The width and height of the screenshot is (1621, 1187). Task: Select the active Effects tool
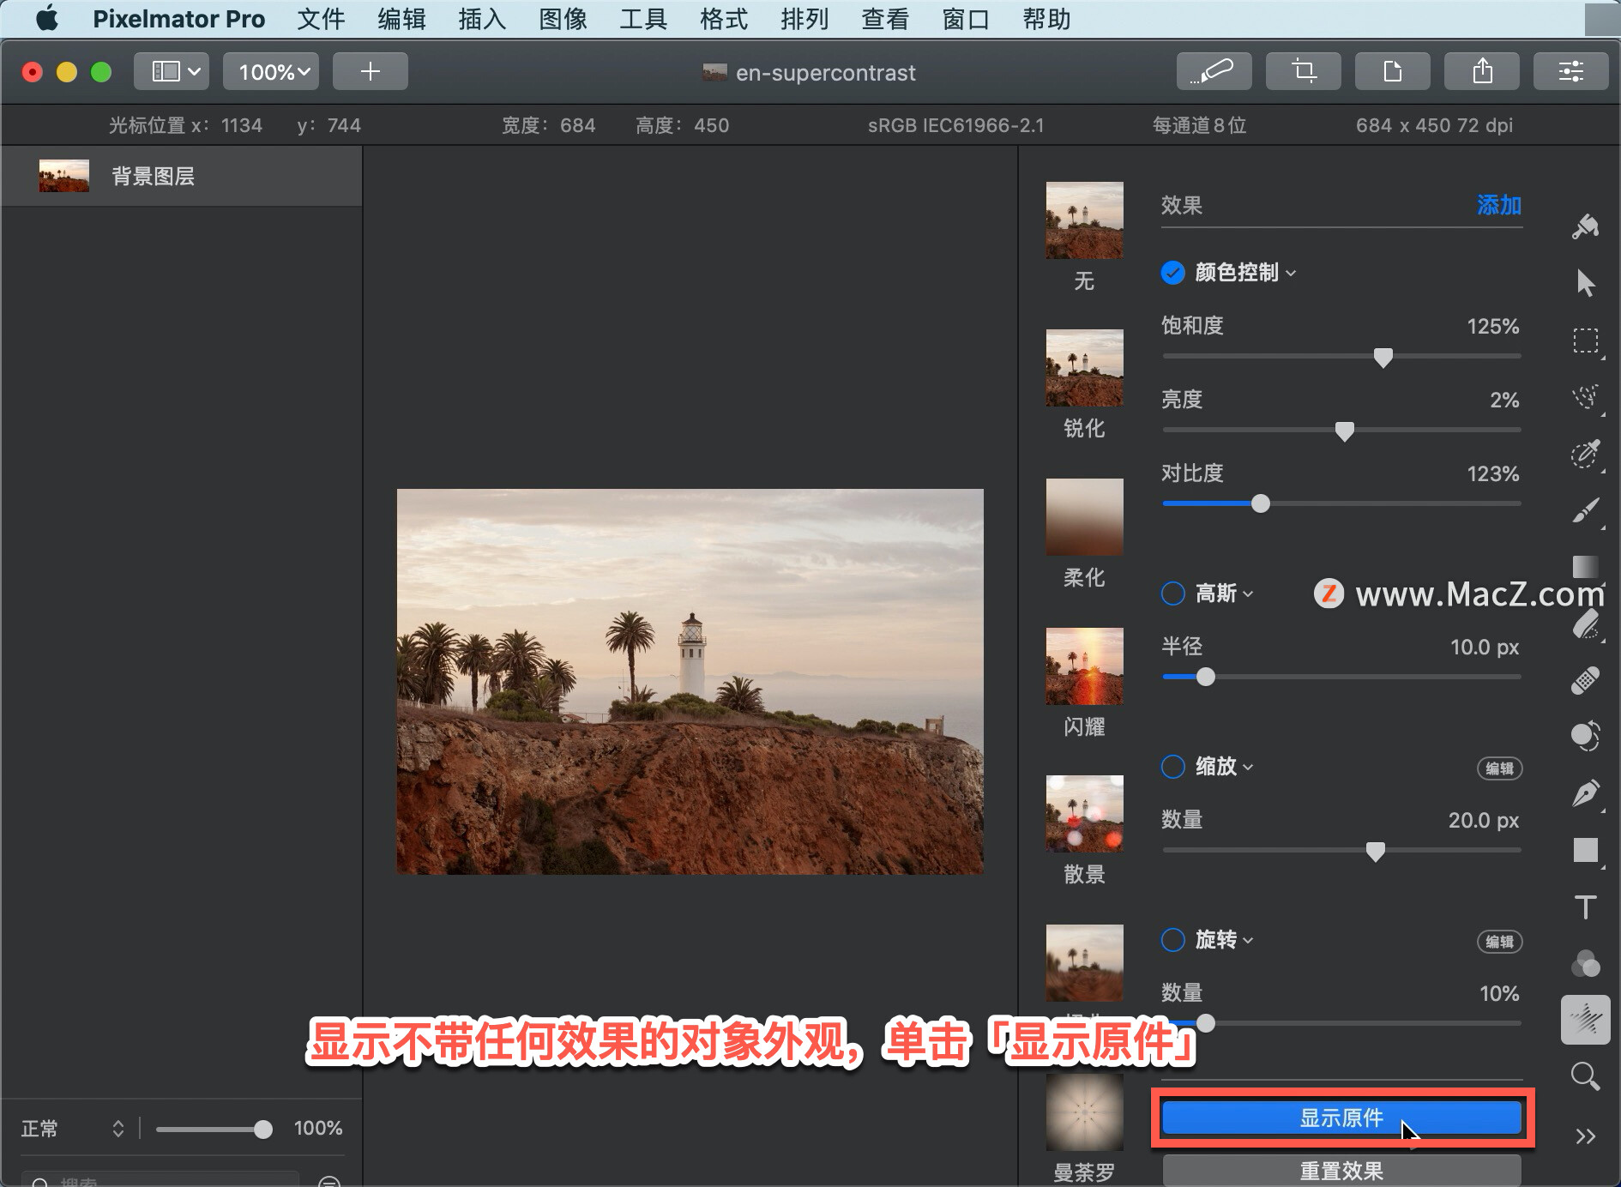(x=1585, y=1020)
